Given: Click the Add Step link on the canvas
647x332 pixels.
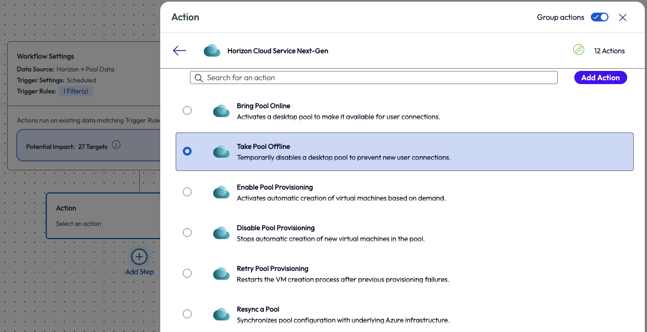Looking at the screenshot, I should (139, 272).
